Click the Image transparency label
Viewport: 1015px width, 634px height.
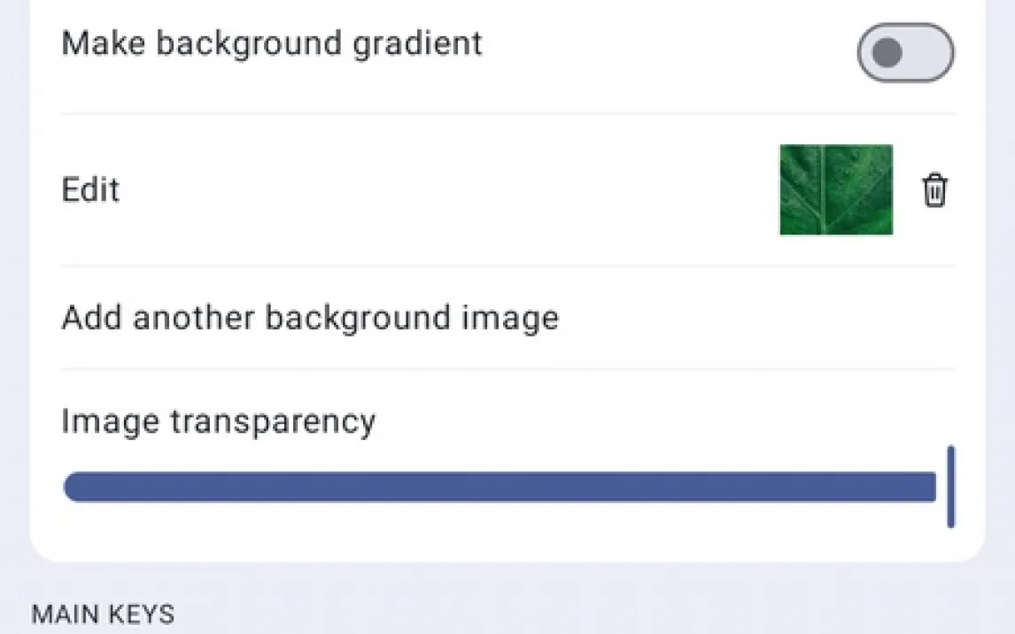pos(218,421)
